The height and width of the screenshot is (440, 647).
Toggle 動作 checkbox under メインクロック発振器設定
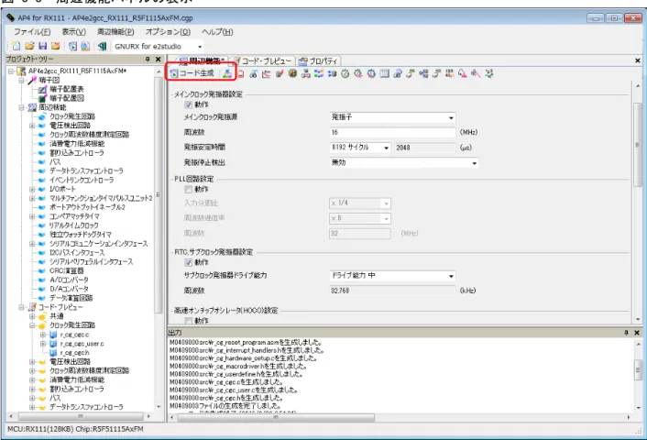click(x=189, y=104)
